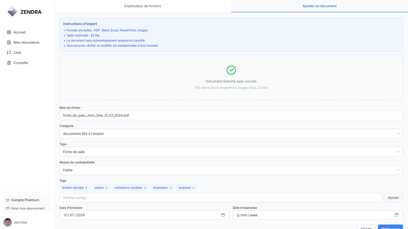Screen dimensions: 408x229
Task: Remove the 'salaire' tag
Action: (106, 188)
